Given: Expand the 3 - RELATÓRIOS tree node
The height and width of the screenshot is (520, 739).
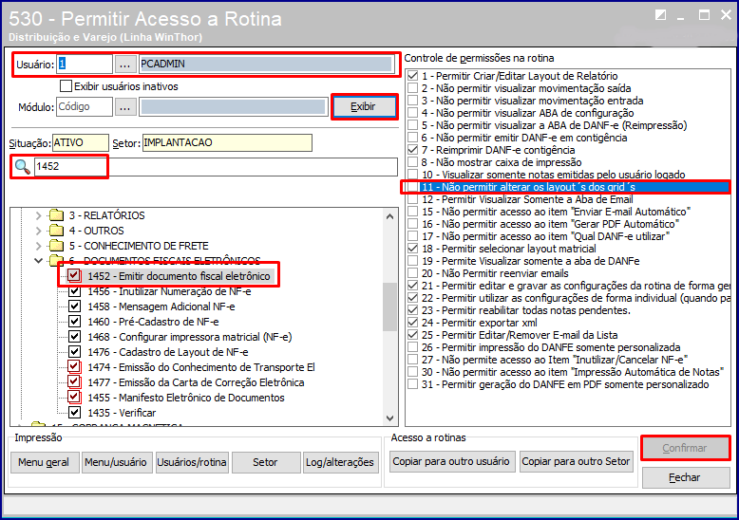Looking at the screenshot, I should click(39, 215).
